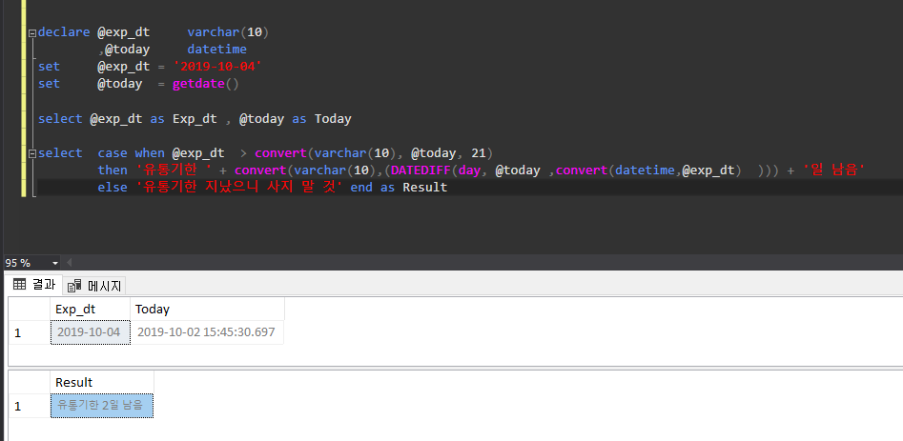Viewport: 903px width, 441px height.
Task: Click 'end as Result' alias text
Action: (399, 188)
